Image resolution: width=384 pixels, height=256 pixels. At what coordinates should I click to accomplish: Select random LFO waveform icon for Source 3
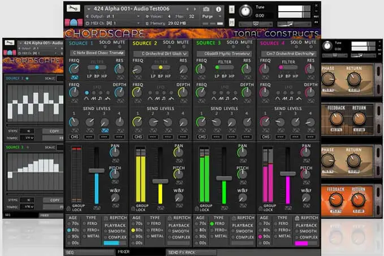(x=235, y=99)
